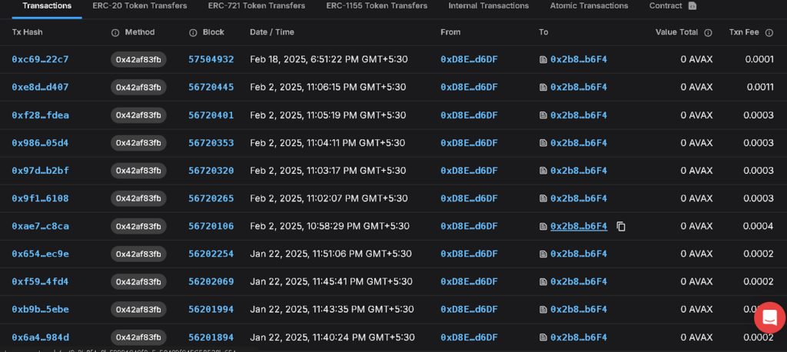Select the Atomic Transactions tab

pyautogui.click(x=589, y=6)
